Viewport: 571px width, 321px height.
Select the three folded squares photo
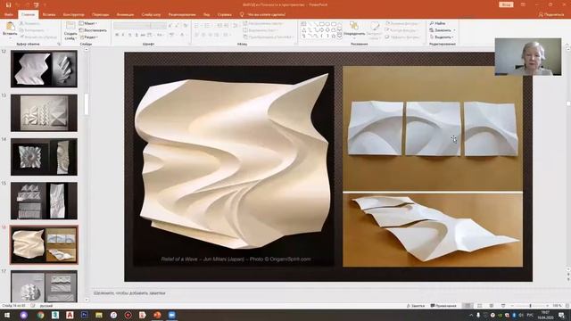coord(433,128)
